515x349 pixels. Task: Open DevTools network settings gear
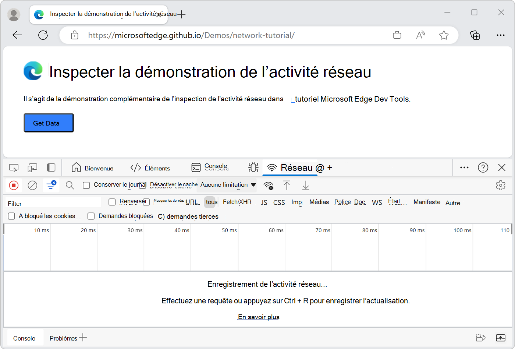pyautogui.click(x=501, y=185)
